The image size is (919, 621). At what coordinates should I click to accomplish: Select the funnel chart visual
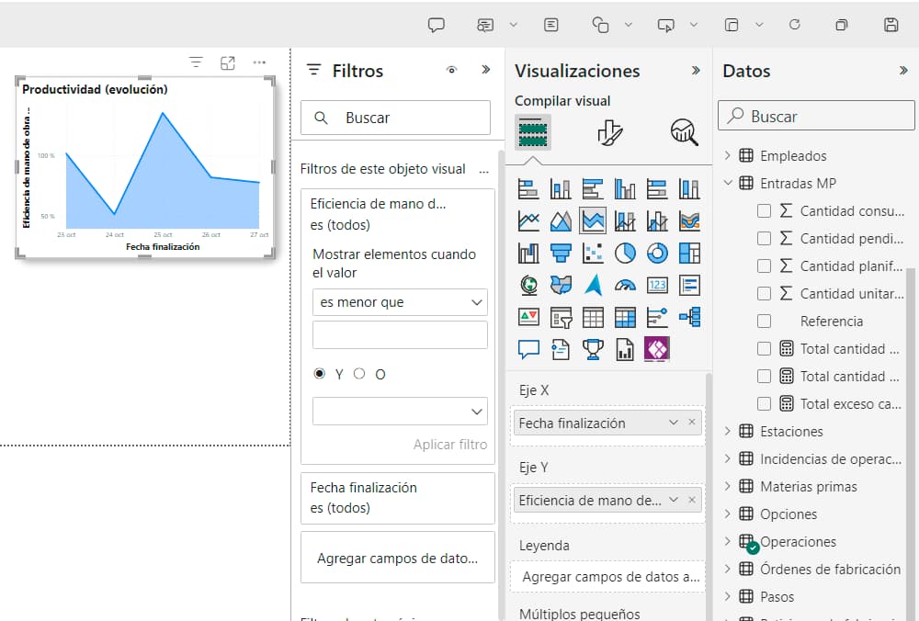[561, 253]
